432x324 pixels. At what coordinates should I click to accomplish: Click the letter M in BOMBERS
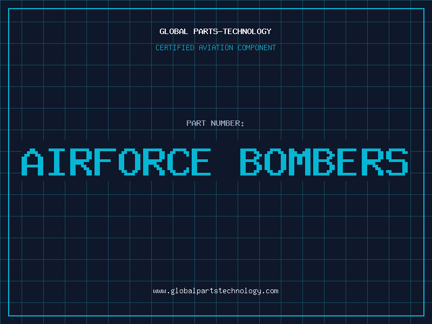coord(299,162)
